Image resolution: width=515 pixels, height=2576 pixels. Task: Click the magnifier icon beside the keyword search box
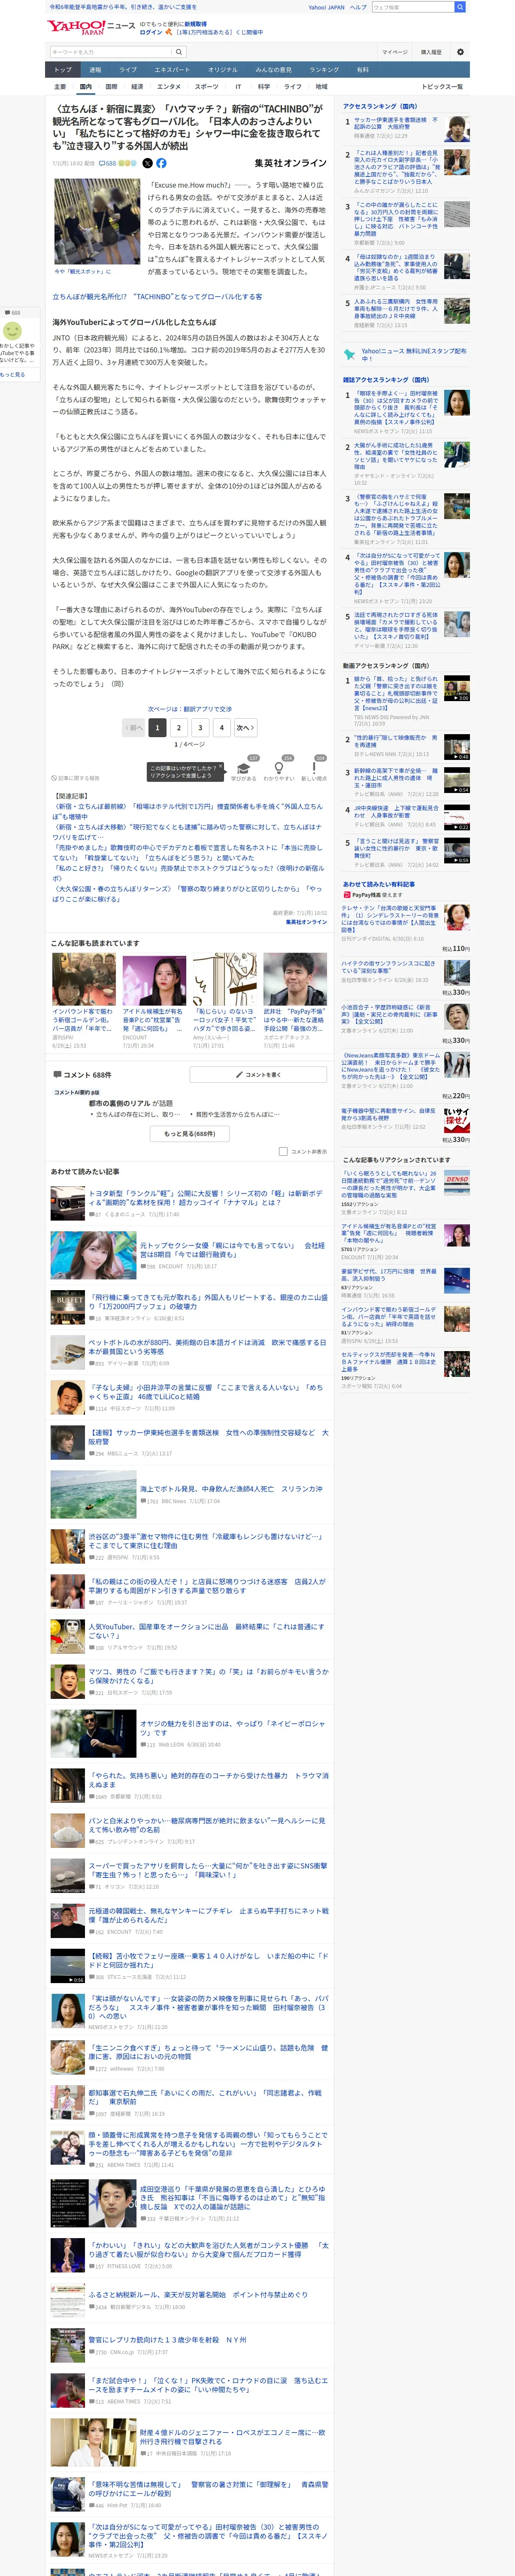tap(179, 52)
